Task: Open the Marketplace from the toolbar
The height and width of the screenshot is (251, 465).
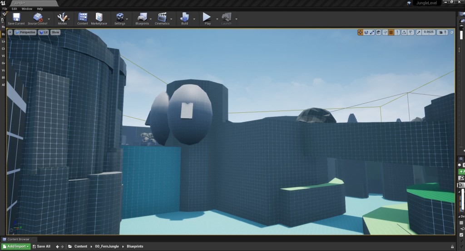Action: pyautogui.click(x=99, y=18)
